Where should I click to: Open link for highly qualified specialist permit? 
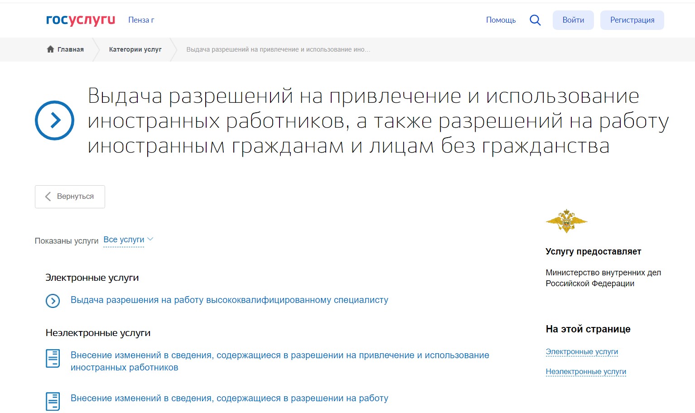tap(229, 300)
